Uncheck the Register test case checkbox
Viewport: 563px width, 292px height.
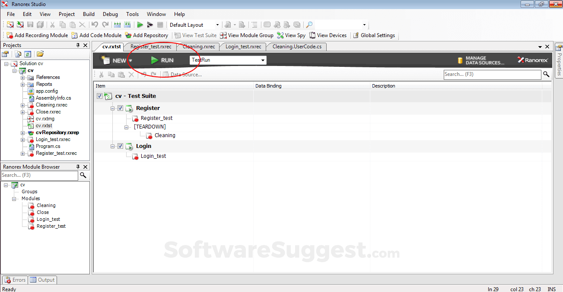120,108
